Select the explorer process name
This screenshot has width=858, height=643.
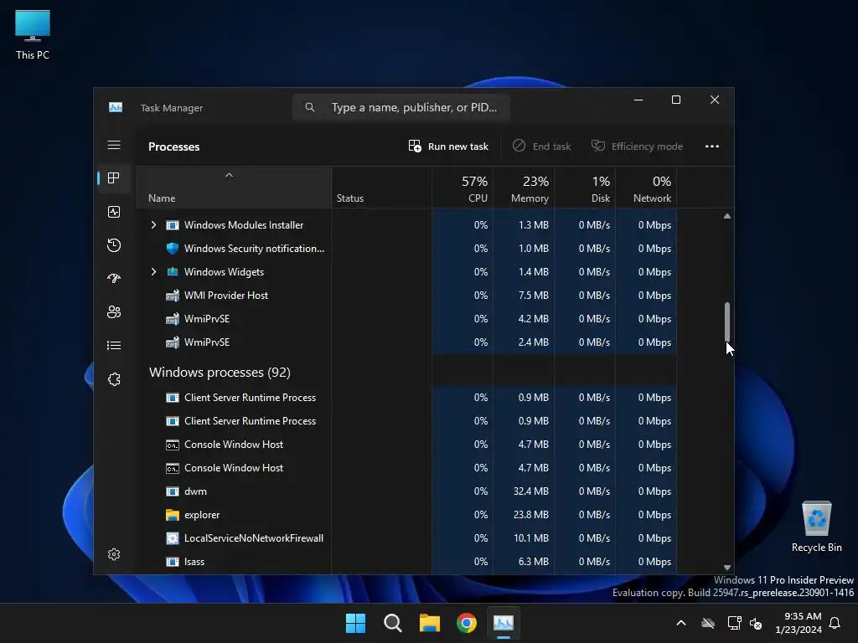pyautogui.click(x=202, y=515)
